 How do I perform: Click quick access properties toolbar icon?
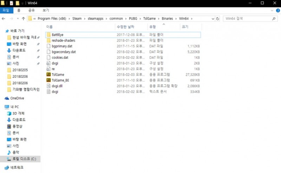[x=11, y=3]
